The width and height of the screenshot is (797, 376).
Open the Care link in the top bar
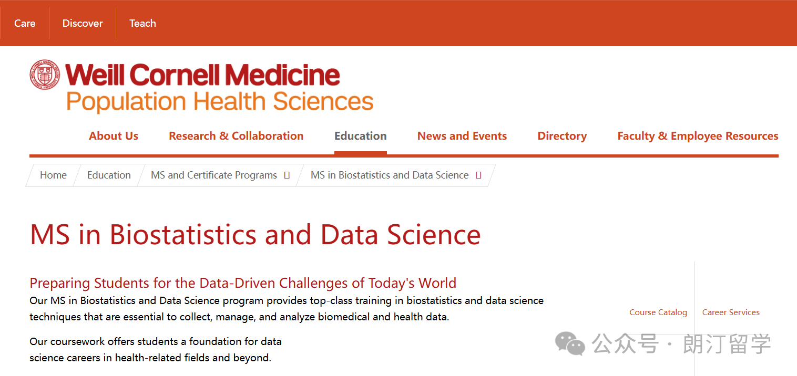[25, 23]
